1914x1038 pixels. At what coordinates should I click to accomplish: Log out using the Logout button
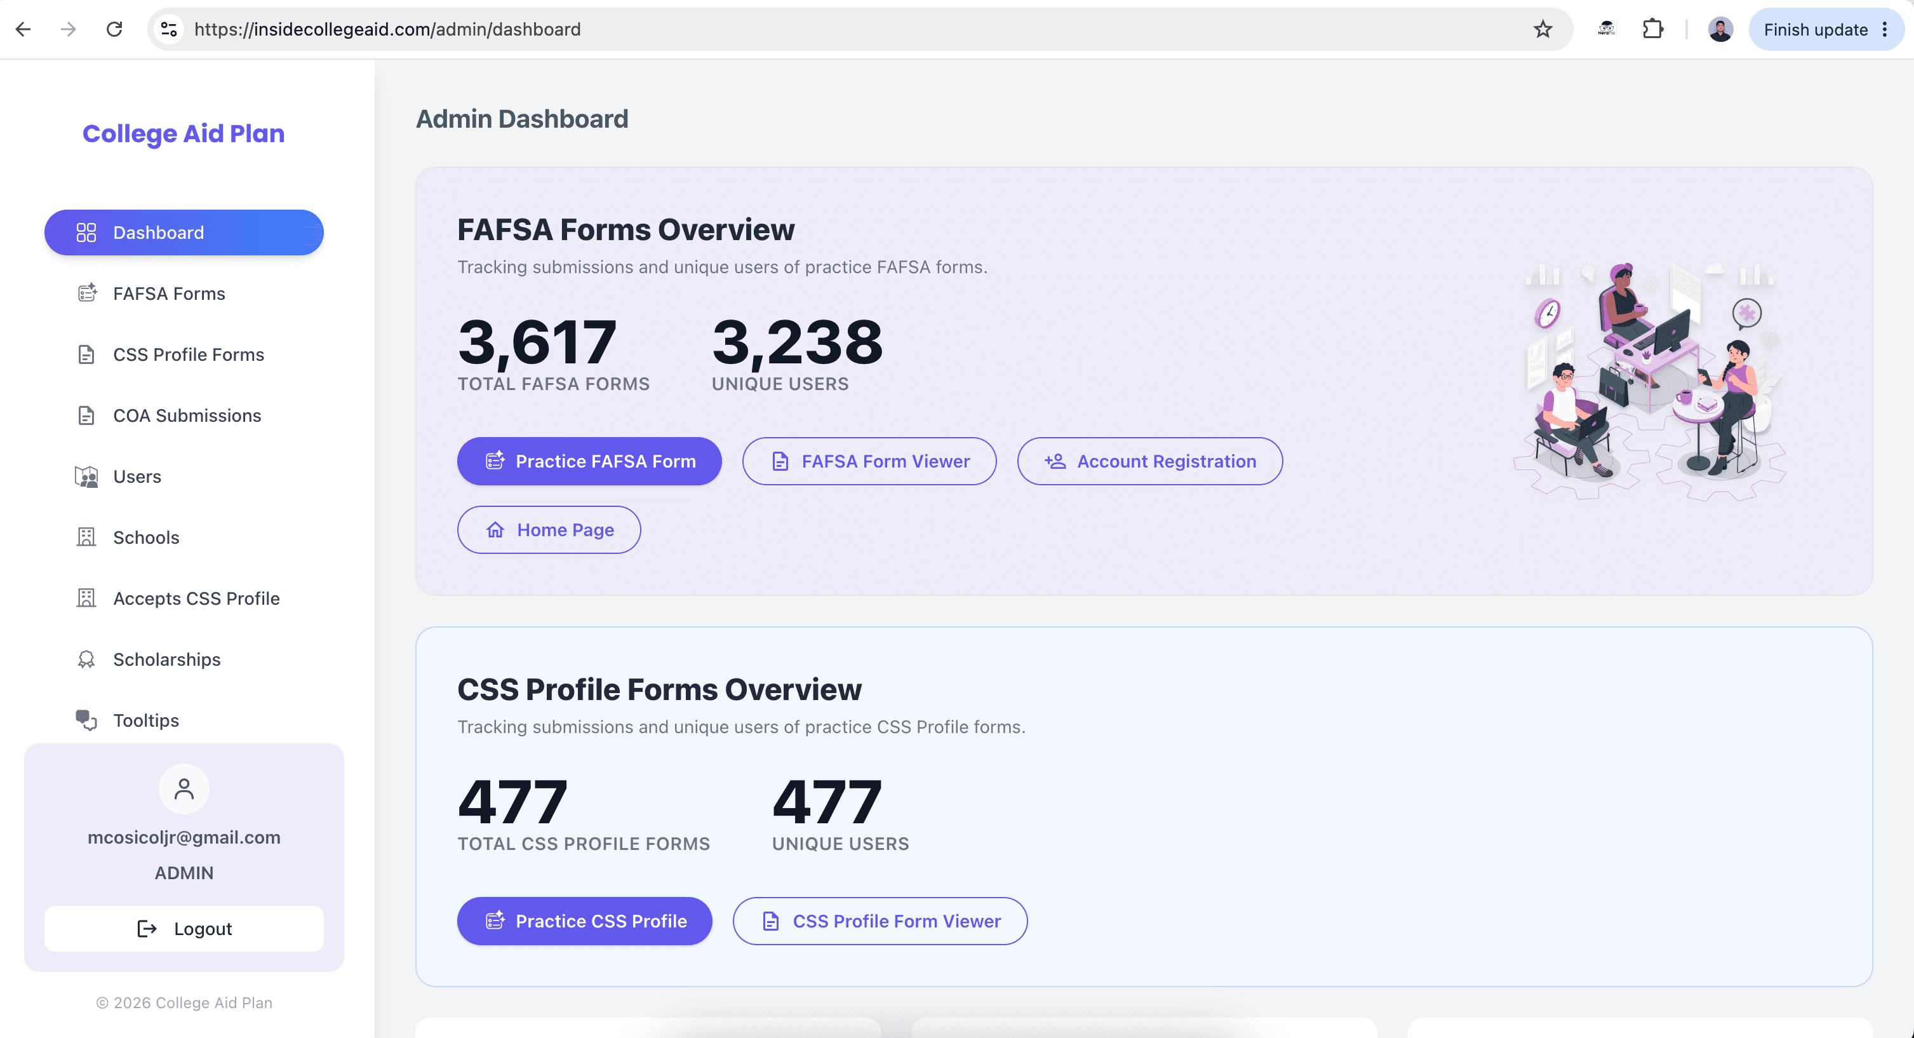(184, 929)
